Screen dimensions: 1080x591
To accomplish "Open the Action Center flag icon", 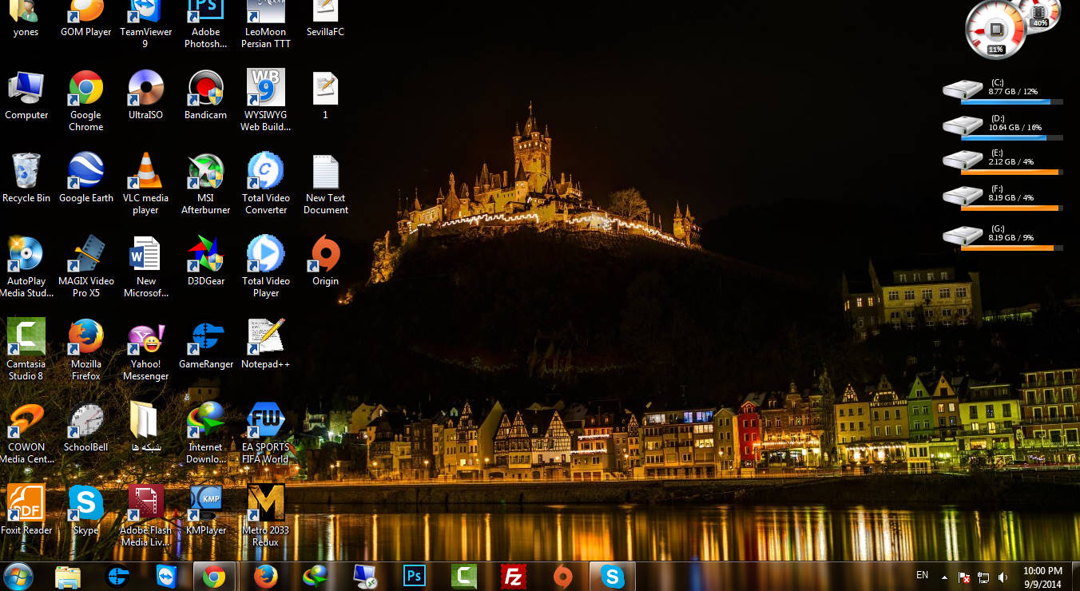I will point(964,577).
